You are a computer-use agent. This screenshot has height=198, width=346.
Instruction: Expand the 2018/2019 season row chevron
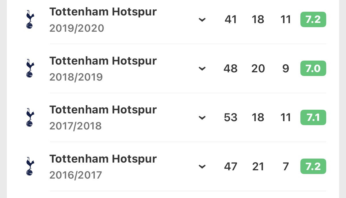point(202,69)
